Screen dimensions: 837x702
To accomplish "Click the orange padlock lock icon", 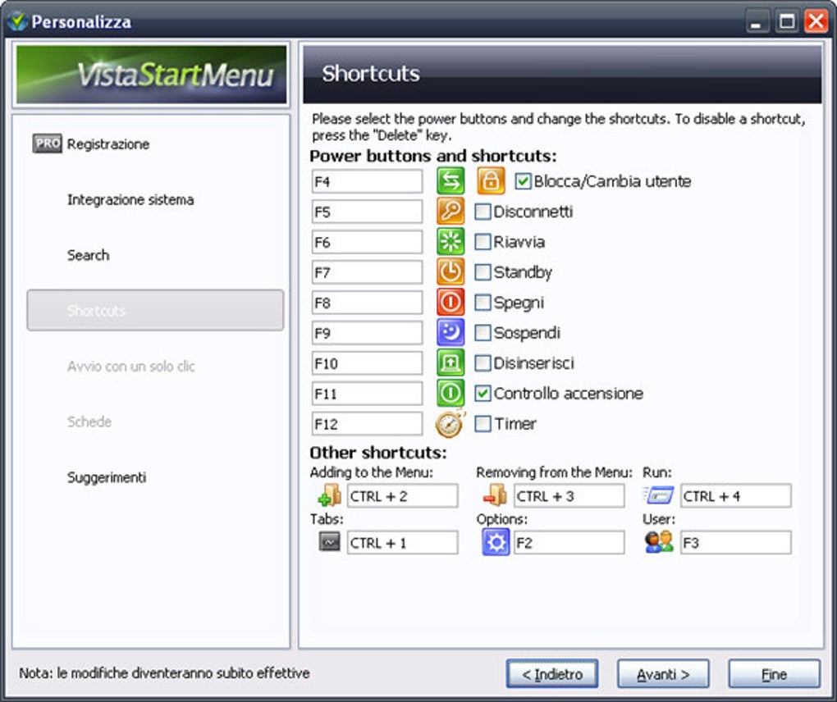I will [x=491, y=181].
